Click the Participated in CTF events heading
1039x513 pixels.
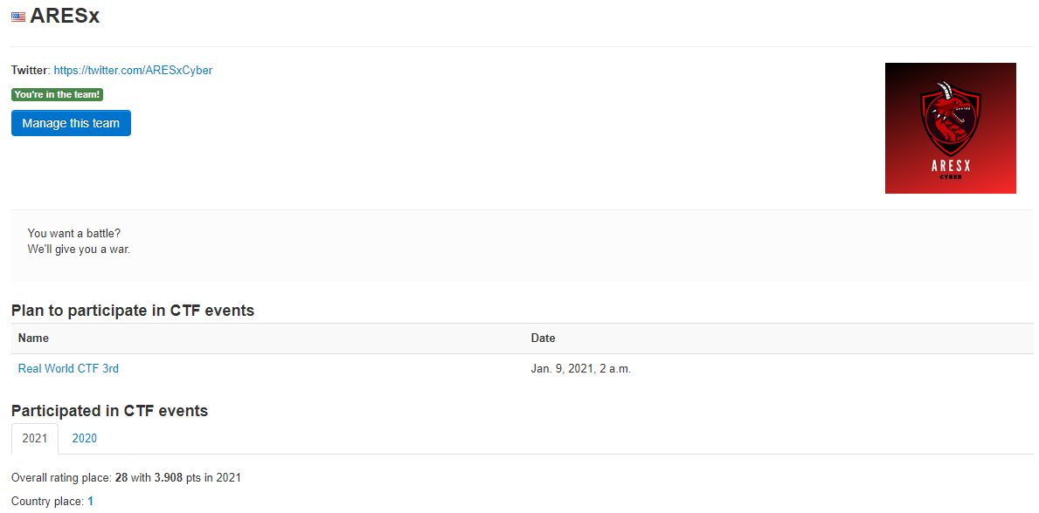pos(109,411)
